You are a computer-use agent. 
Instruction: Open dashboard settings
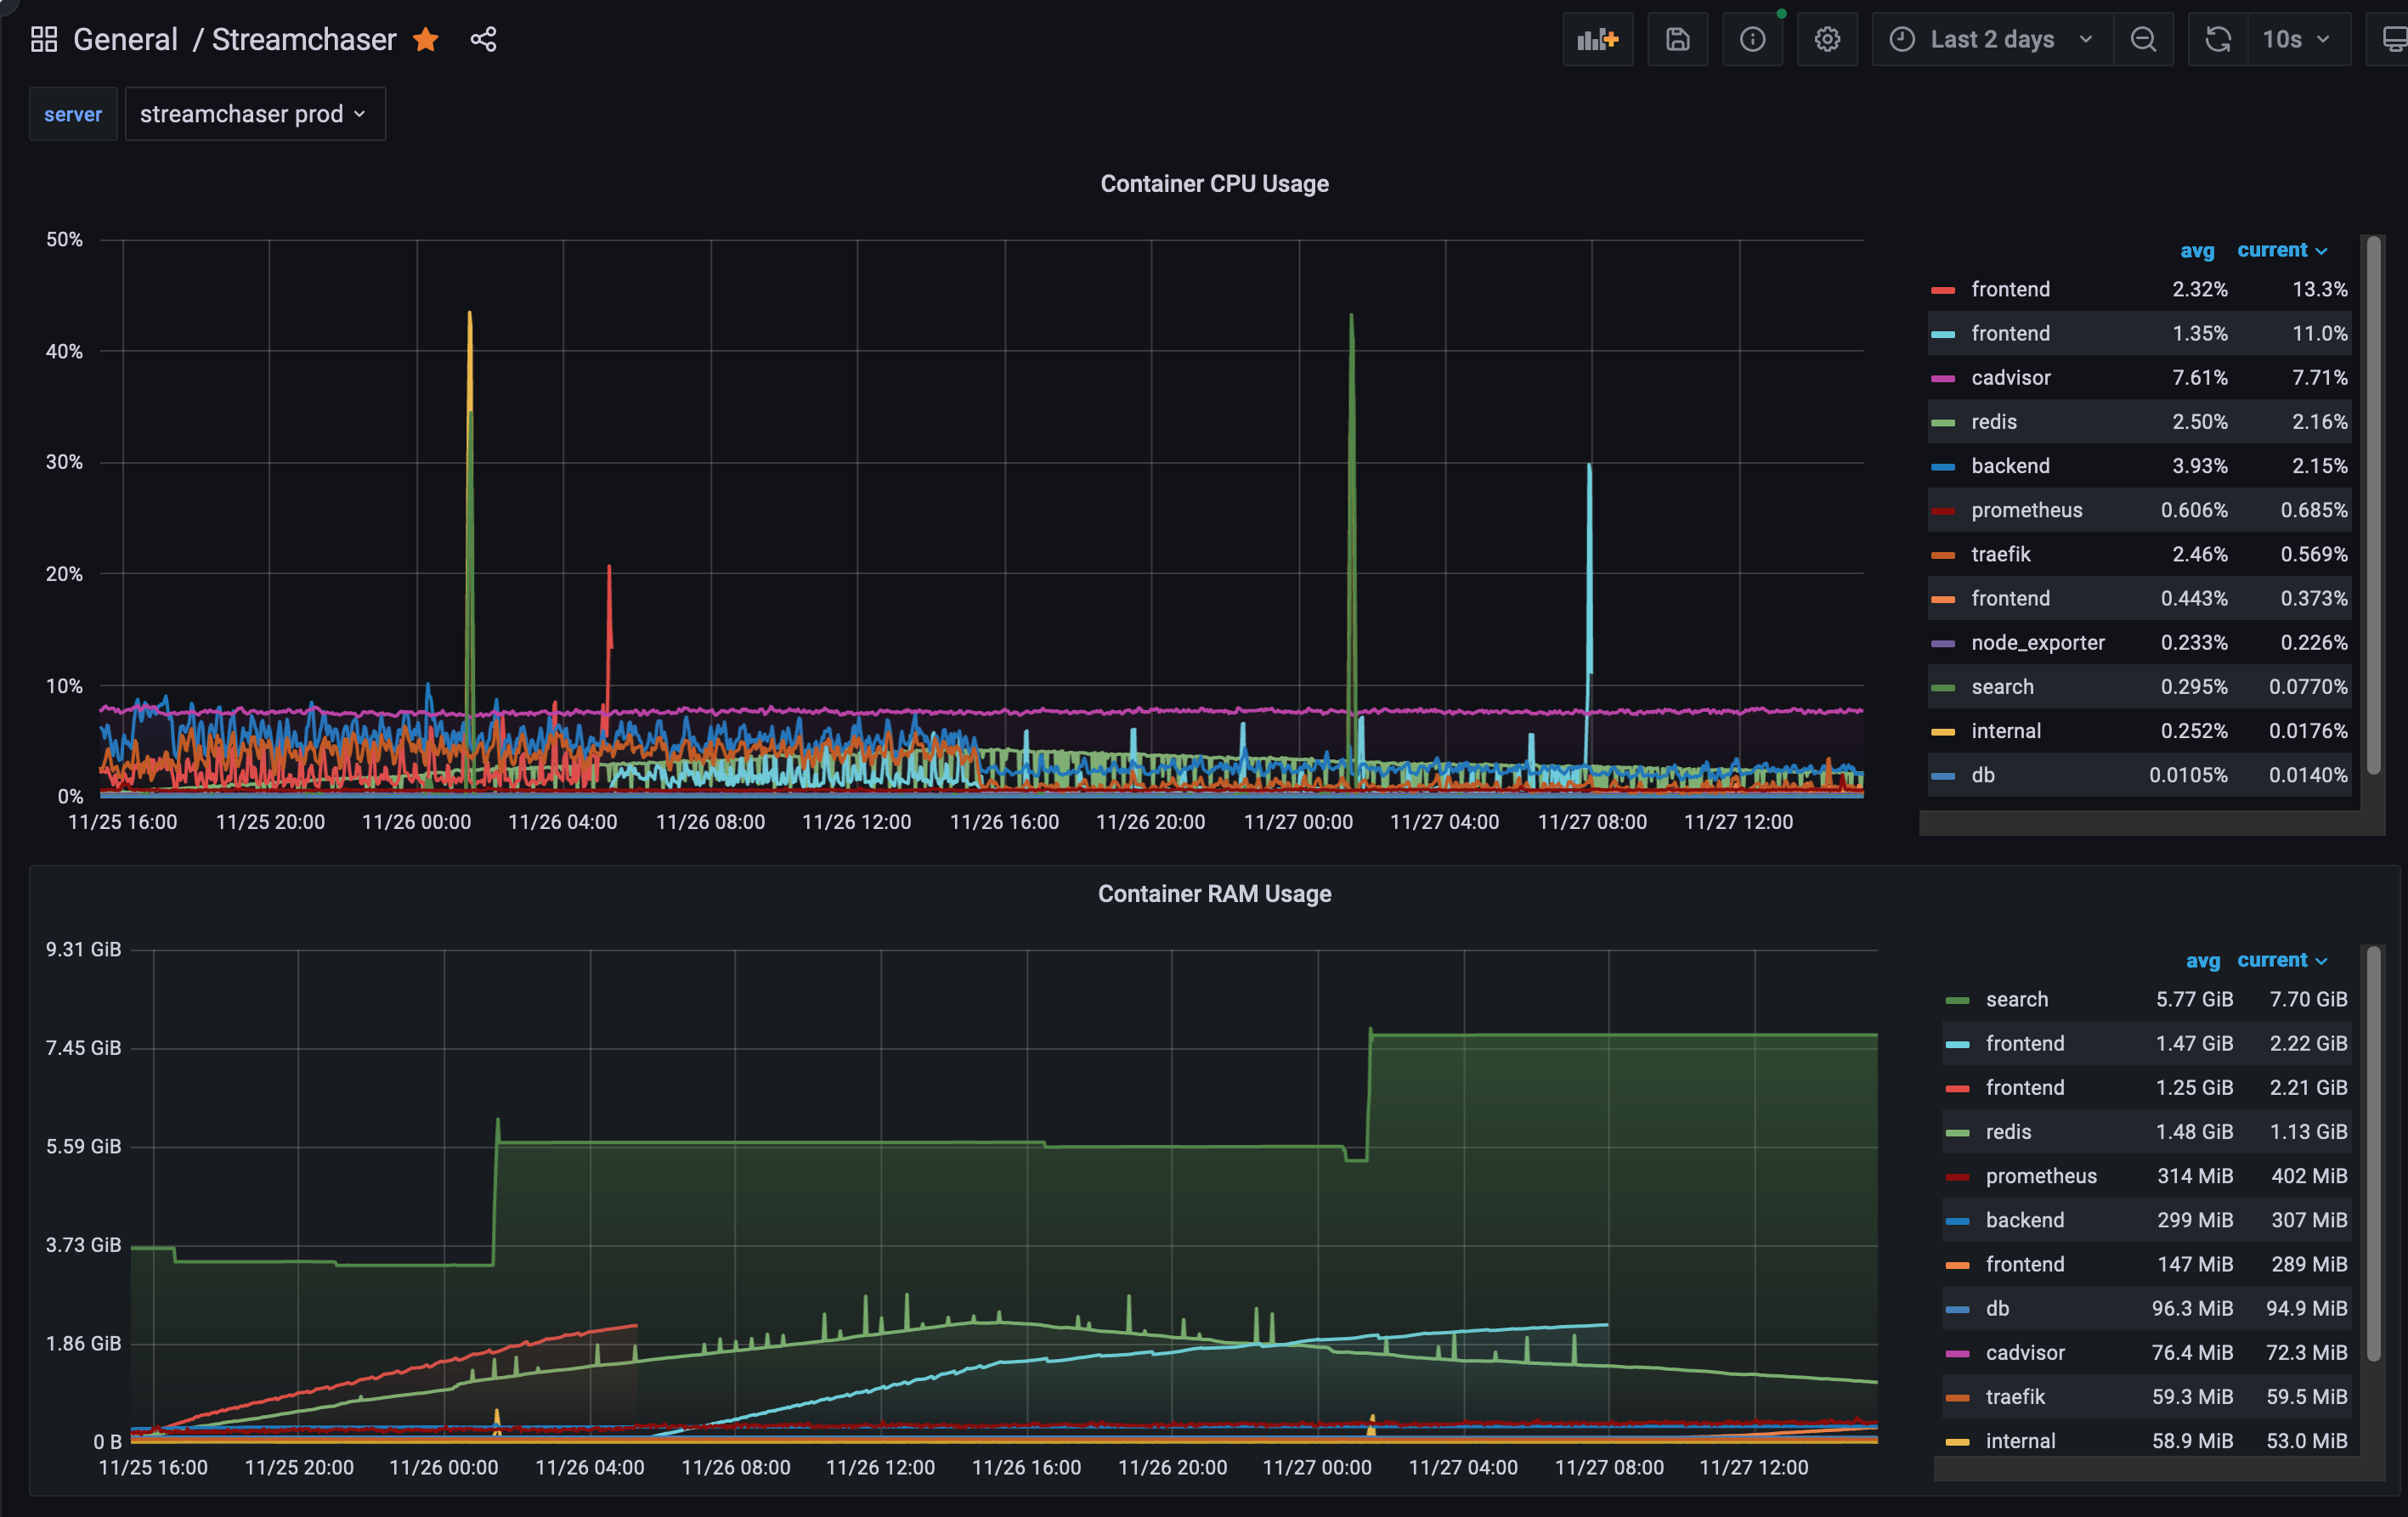pyautogui.click(x=1827, y=39)
